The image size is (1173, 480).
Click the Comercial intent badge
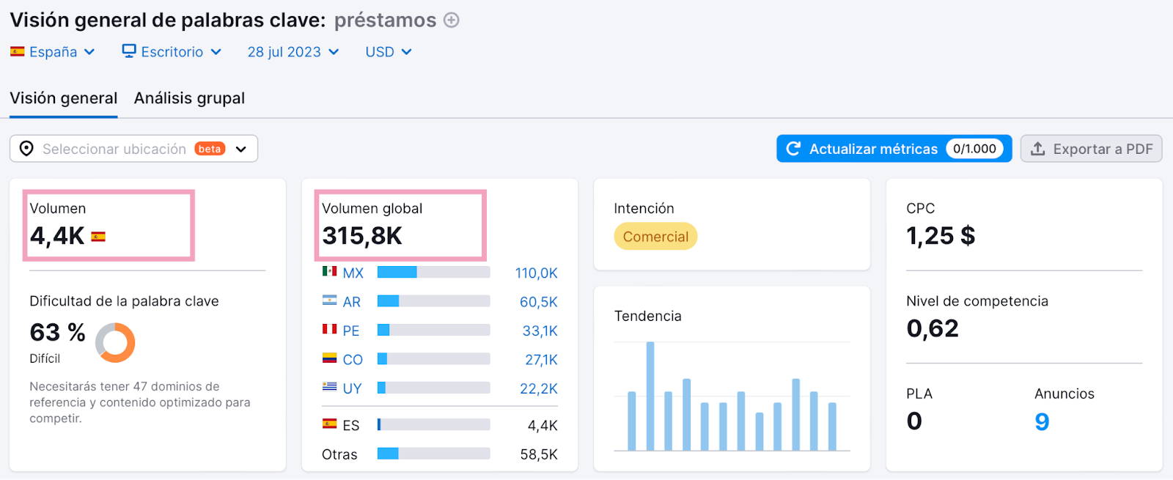click(655, 237)
